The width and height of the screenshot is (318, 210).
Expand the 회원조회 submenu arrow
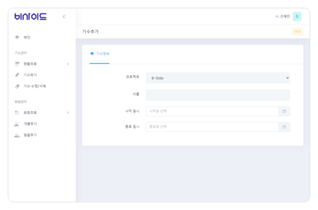tap(68, 113)
